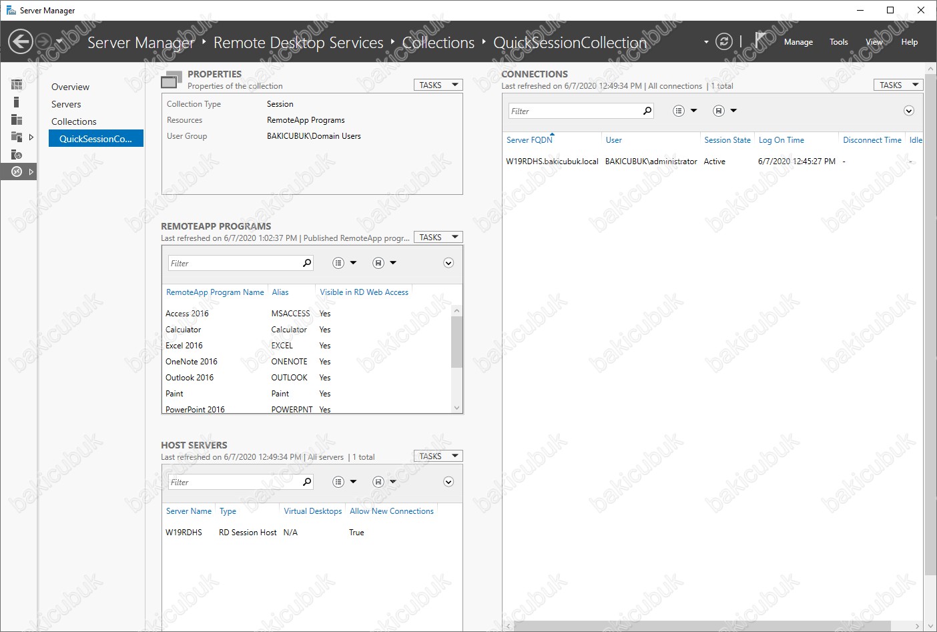The width and height of the screenshot is (937, 632).
Task: Open the RemoteApp Programs TASKS dropdown
Action: tap(438, 237)
